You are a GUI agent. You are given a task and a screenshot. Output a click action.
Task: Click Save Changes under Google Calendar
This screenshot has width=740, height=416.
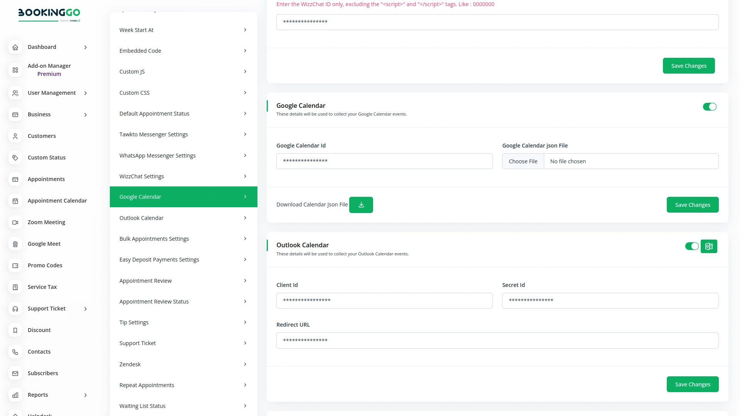click(692, 205)
